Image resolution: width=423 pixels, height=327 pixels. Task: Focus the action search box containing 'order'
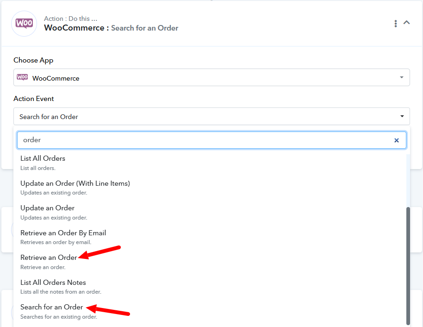204,140
